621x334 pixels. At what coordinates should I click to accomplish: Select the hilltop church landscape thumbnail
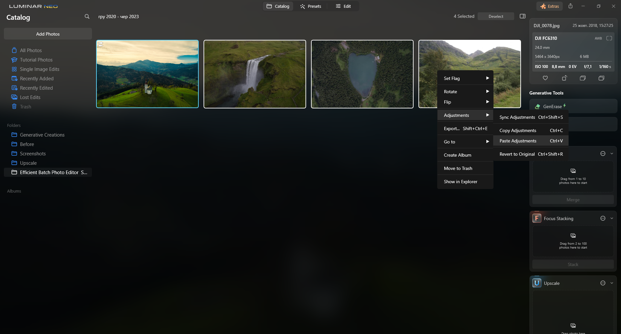147,74
